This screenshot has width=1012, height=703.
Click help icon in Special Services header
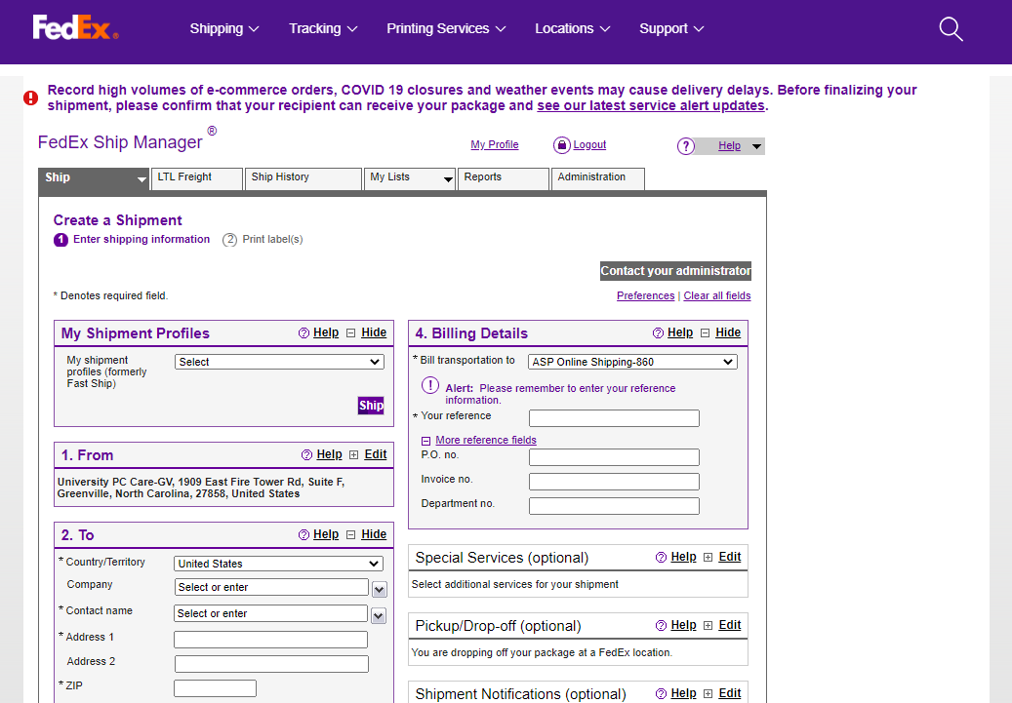662,558
